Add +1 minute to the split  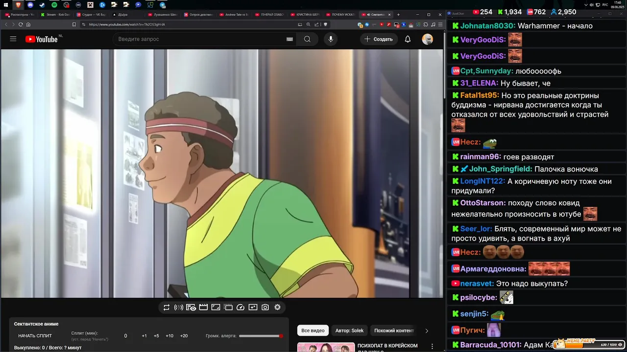point(144,336)
